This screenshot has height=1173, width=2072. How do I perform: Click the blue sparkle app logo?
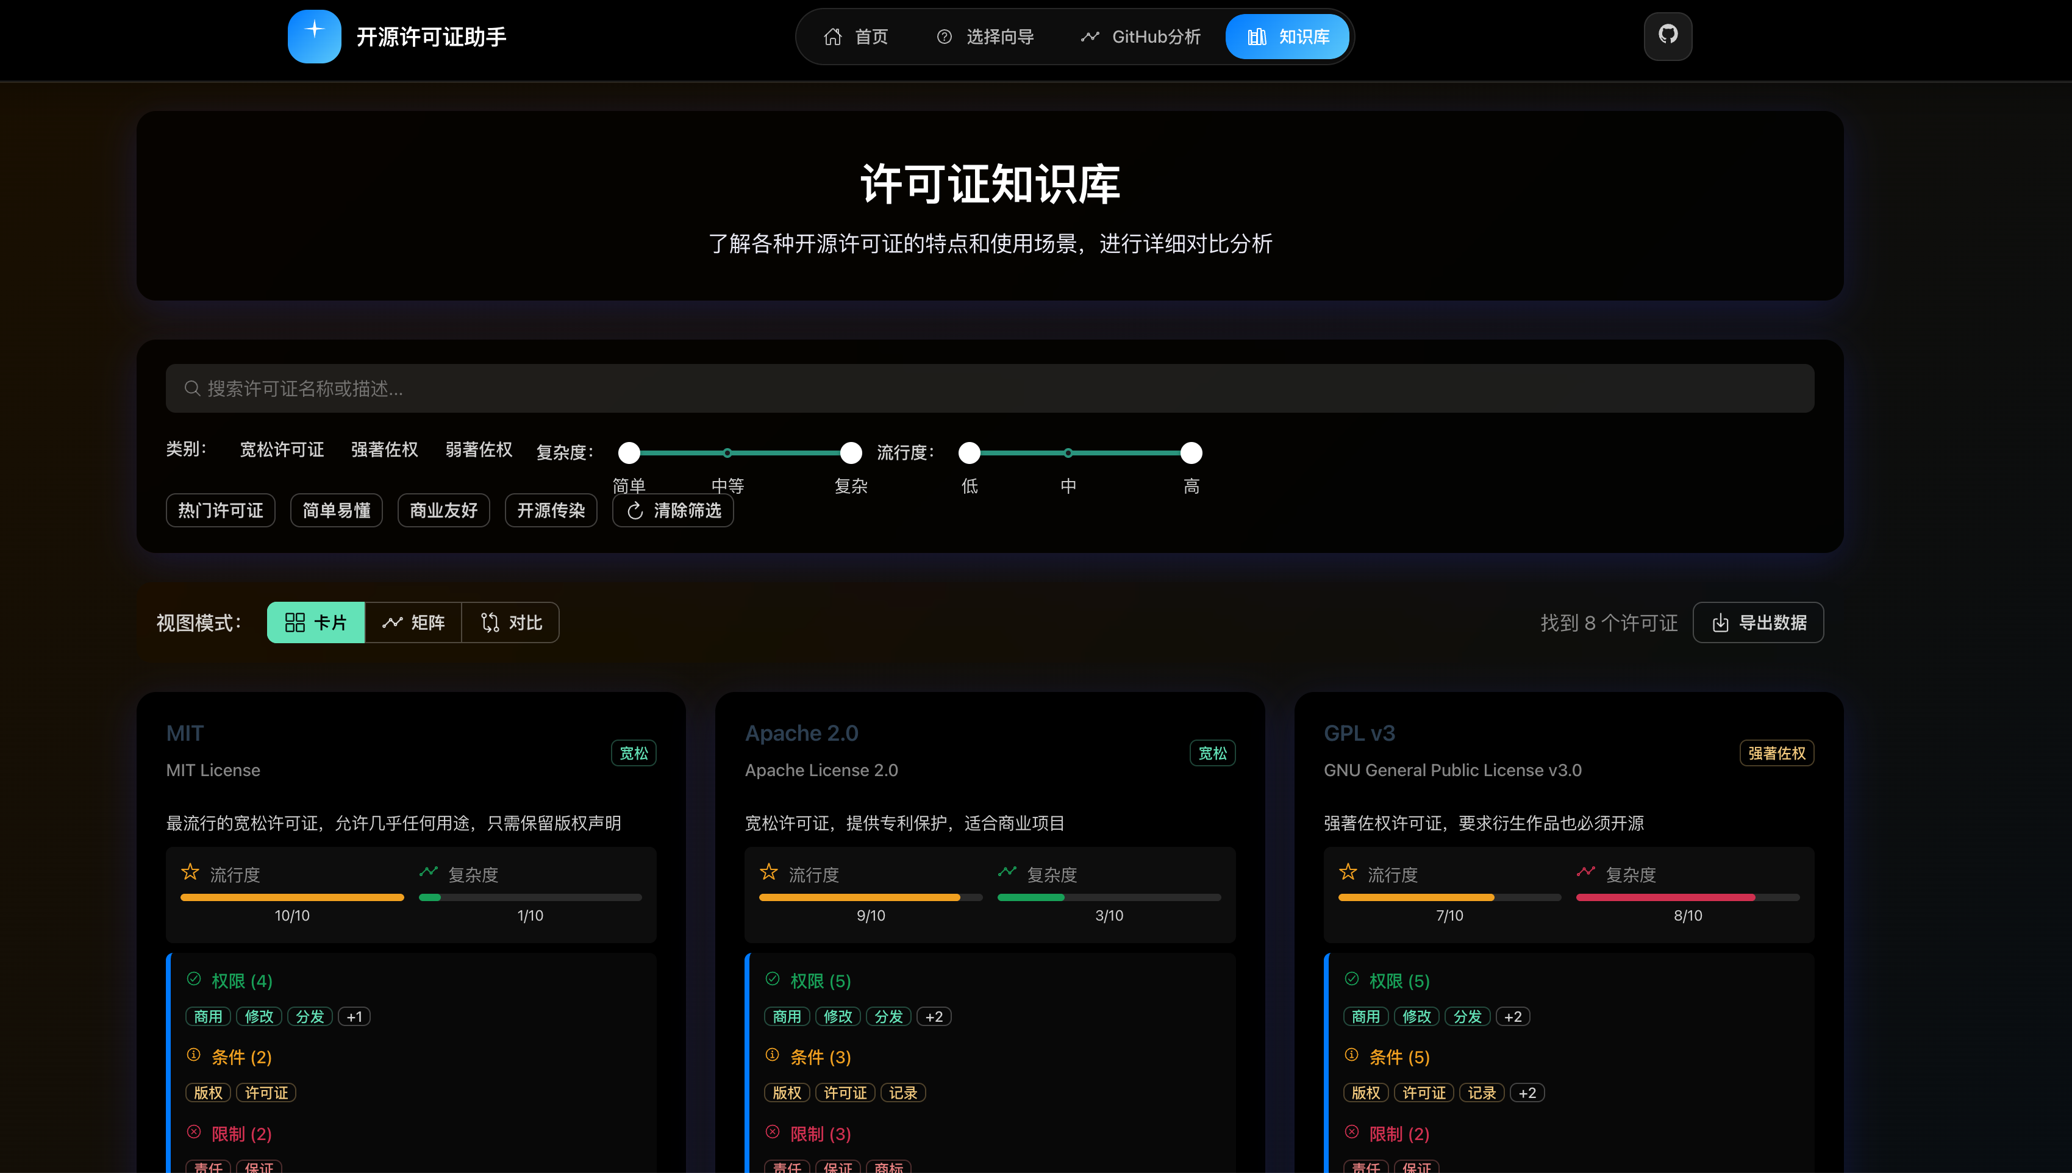(x=314, y=36)
